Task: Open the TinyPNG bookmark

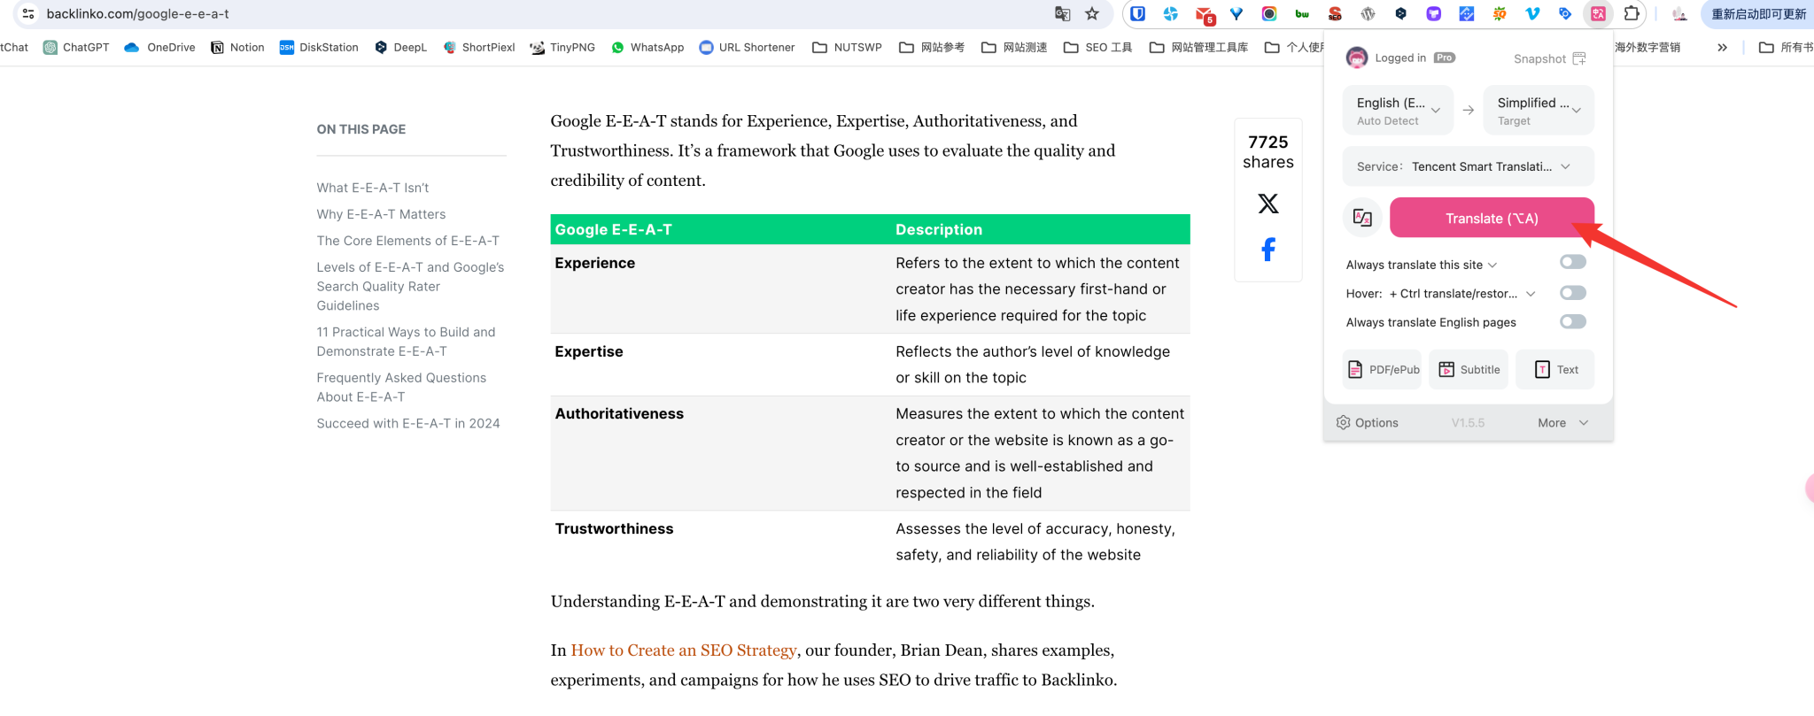Action: pos(562,48)
